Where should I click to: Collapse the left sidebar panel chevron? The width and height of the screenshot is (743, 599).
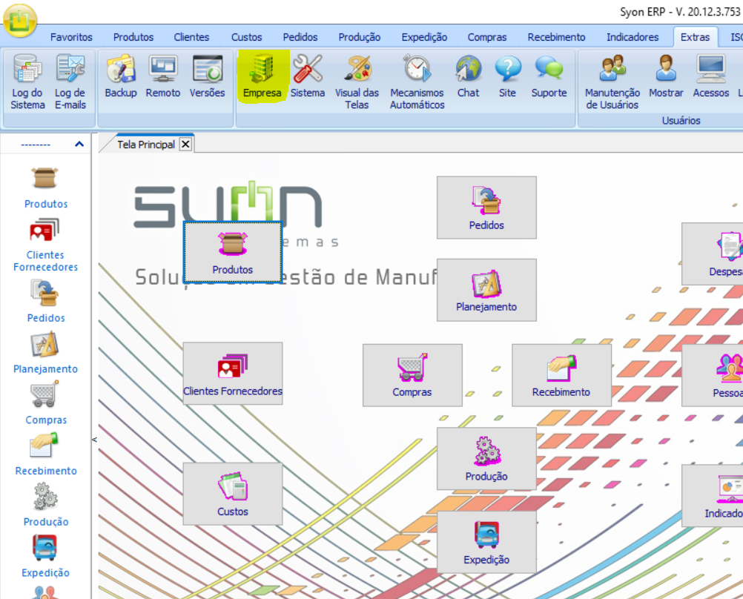point(79,145)
